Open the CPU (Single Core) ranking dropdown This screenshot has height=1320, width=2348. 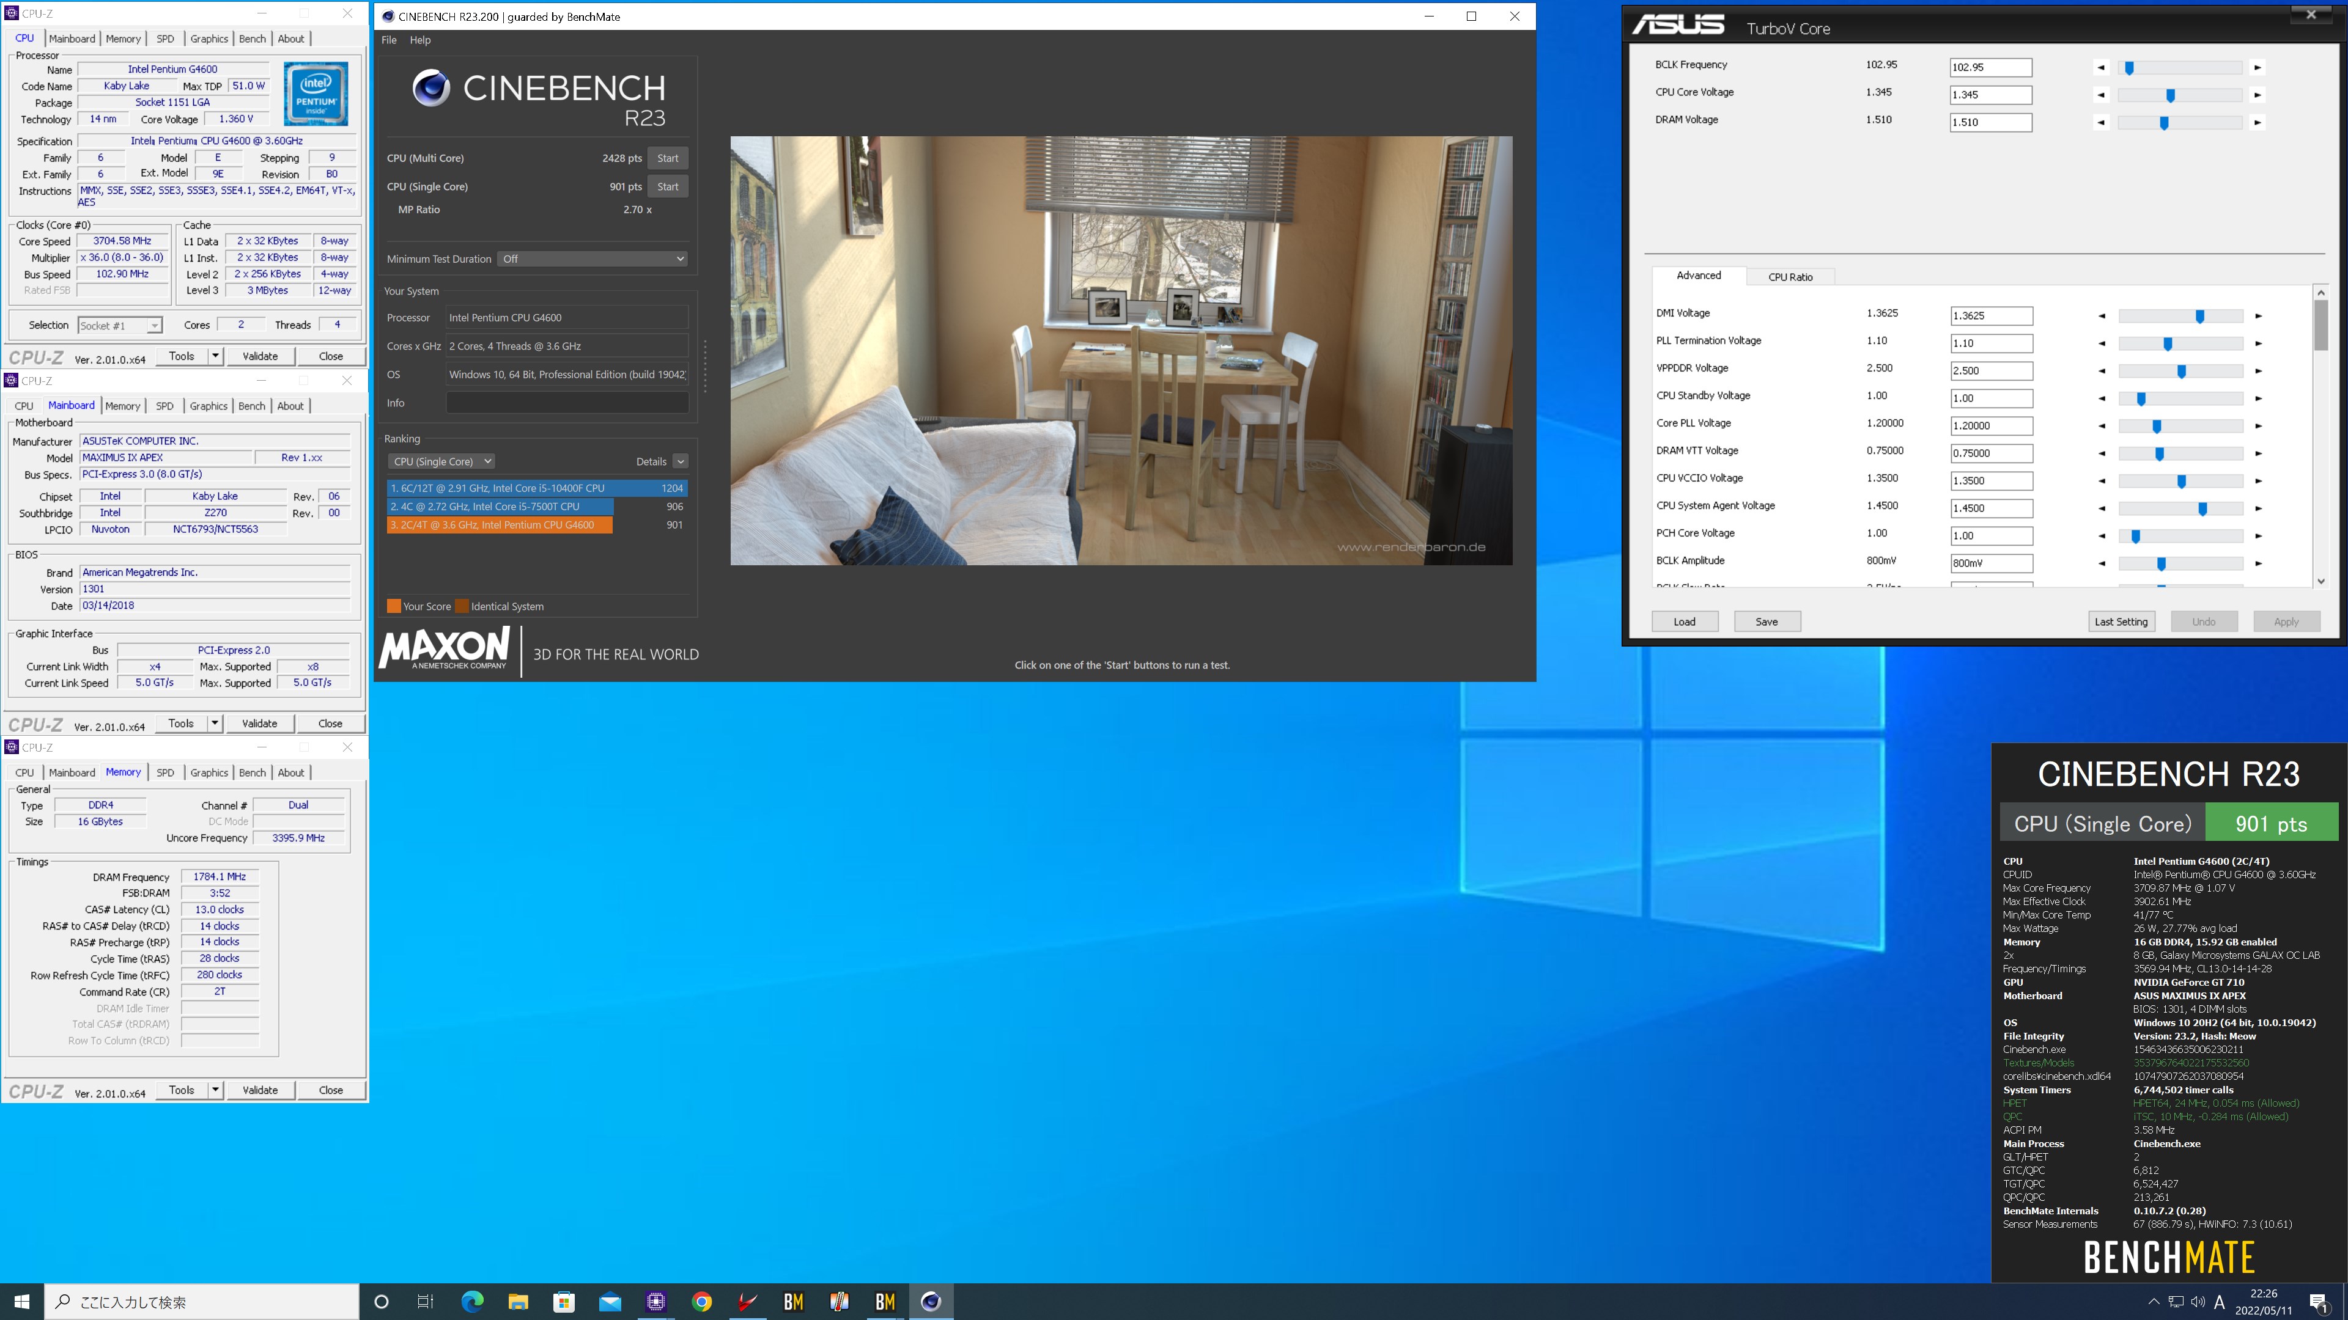(x=441, y=461)
